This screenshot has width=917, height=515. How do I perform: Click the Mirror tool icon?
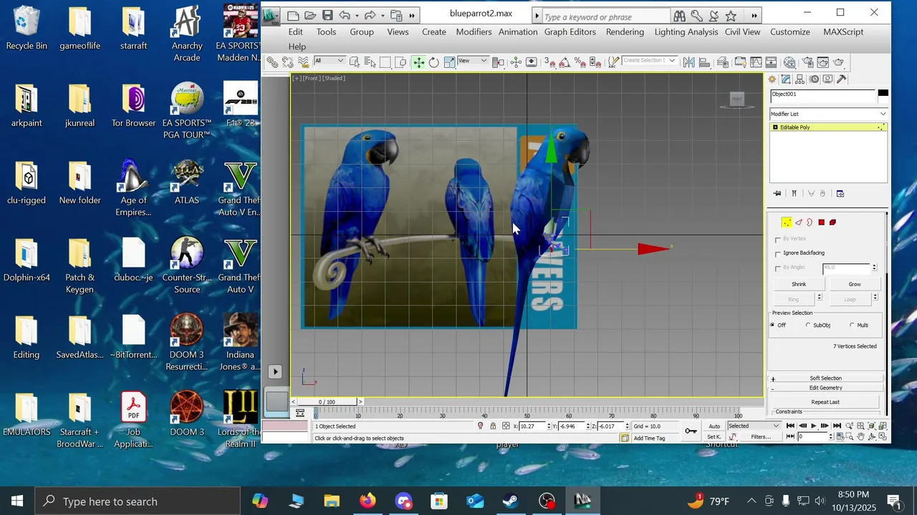click(688, 62)
